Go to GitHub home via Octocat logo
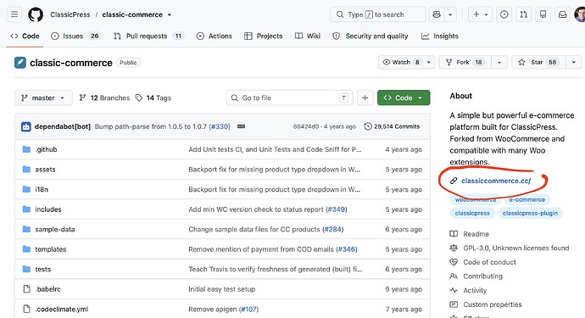 (x=36, y=14)
